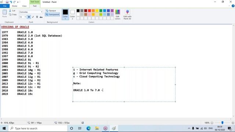
Task: Collapse the ribbon with the chevron
Action: (229, 6)
